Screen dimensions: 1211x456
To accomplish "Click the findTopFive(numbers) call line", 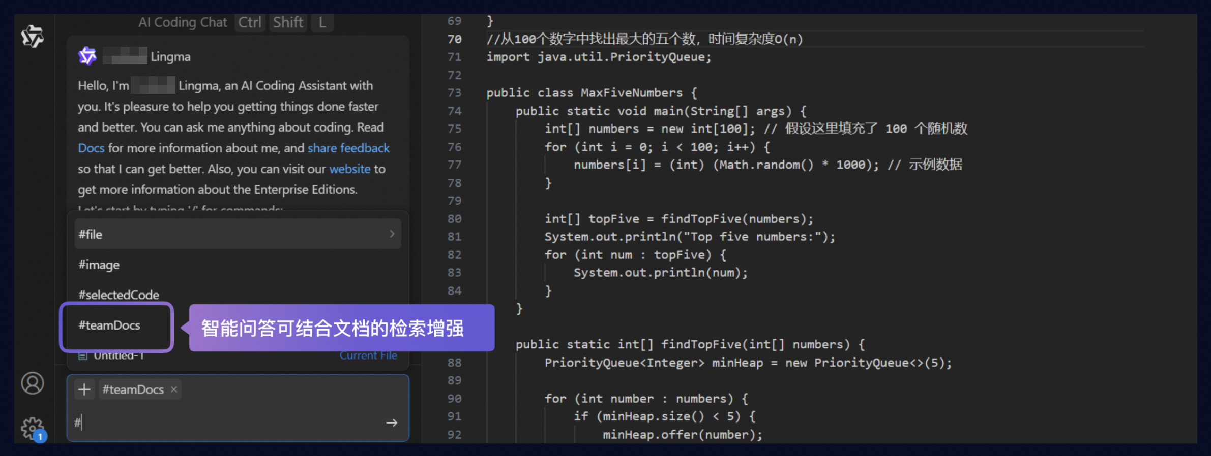I will 679,219.
